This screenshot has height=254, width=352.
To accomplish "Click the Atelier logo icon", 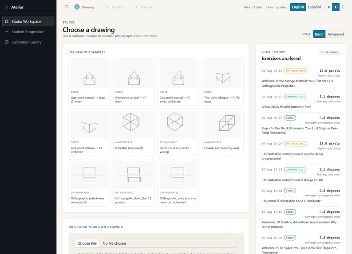I will point(6,7).
